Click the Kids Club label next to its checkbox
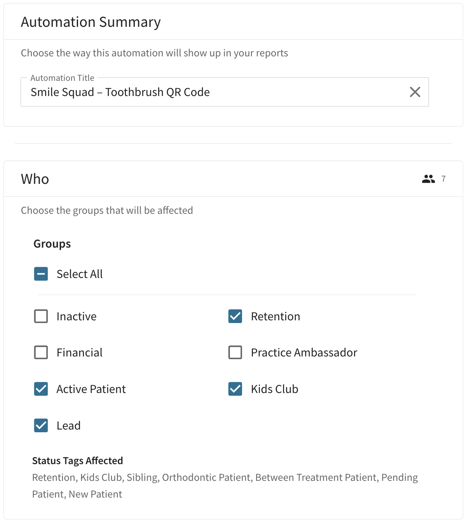467x524 pixels. pyautogui.click(x=274, y=389)
